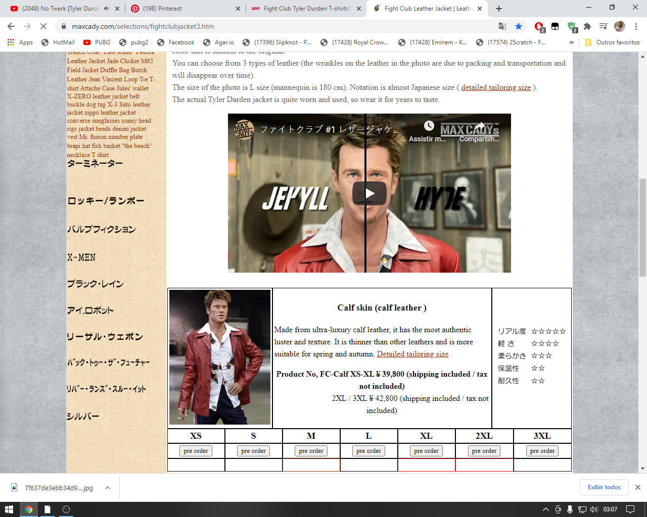Close the downloads bar

[x=638, y=487]
